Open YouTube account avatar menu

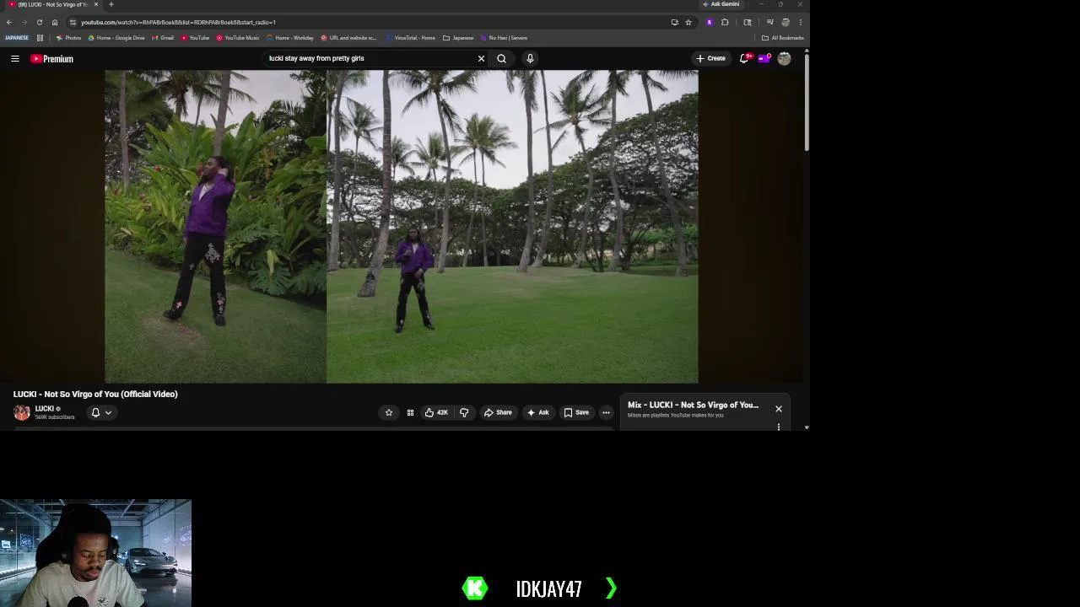pos(784,58)
